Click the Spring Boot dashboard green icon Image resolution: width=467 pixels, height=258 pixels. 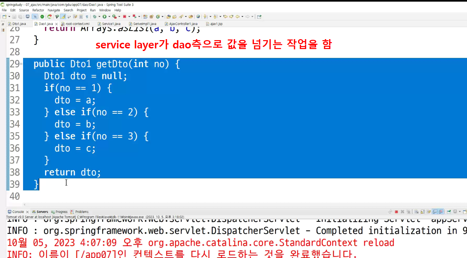coord(42,16)
